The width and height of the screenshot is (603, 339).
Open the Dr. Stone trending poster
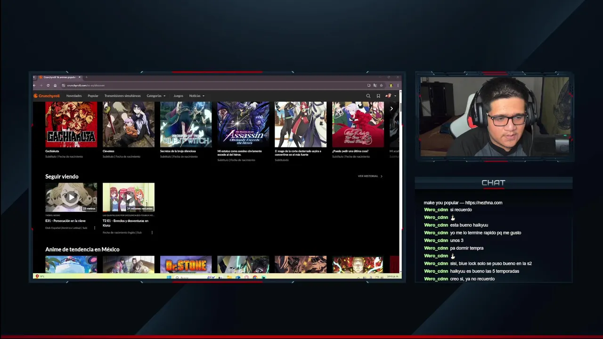[186, 264]
